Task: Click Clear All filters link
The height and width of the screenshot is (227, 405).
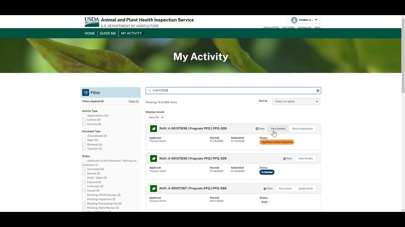Action: pos(134,101)
